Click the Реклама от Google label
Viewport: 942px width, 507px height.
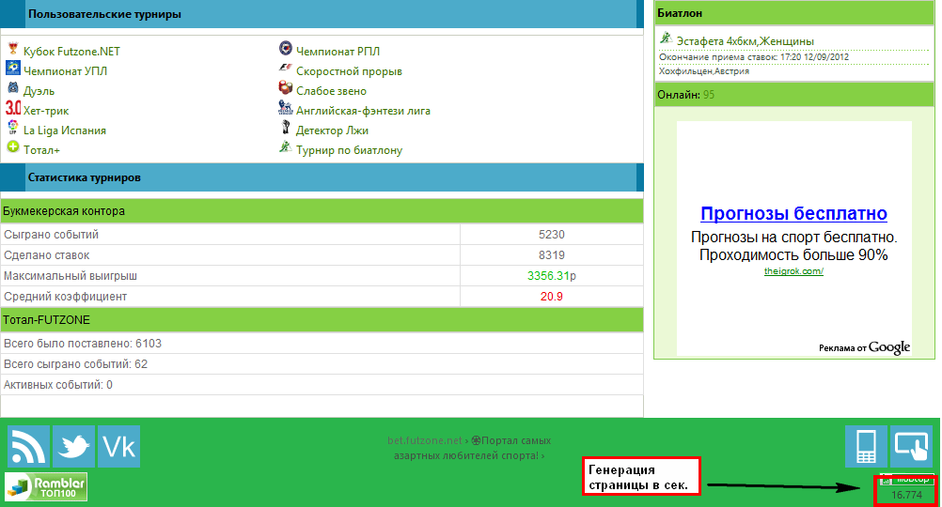pos(865,348)
